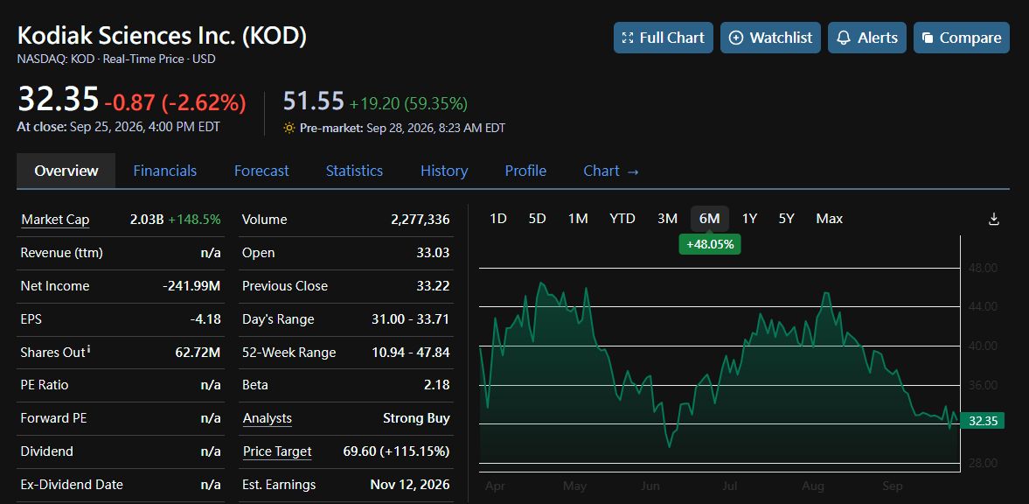The height and width of the screenshot is (504, 1029).
Task: Click the 51.55 pre-market price
Action: 314,101
